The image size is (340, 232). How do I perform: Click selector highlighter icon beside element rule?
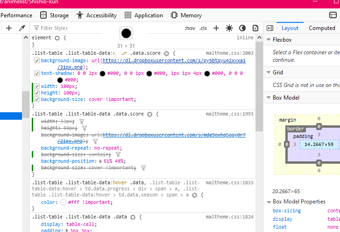pos(57,37)
